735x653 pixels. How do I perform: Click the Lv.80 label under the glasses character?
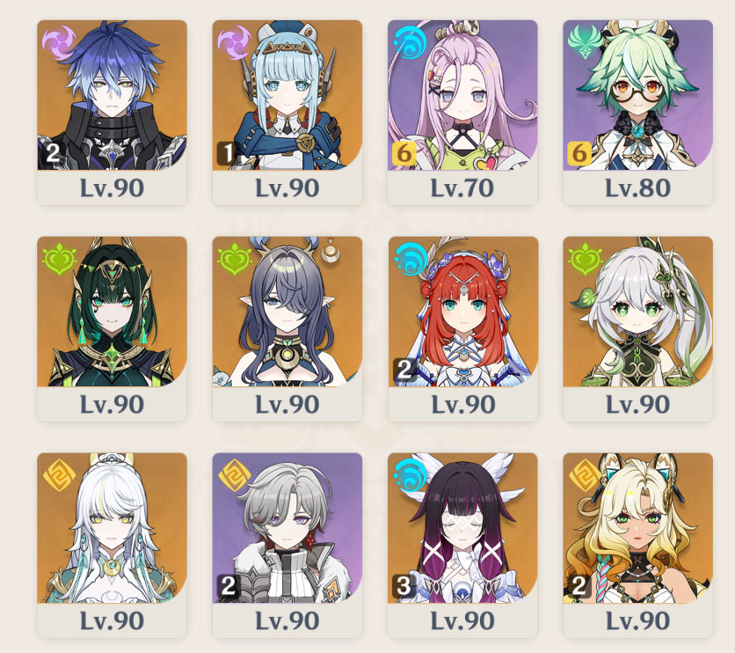pos(637,188)
